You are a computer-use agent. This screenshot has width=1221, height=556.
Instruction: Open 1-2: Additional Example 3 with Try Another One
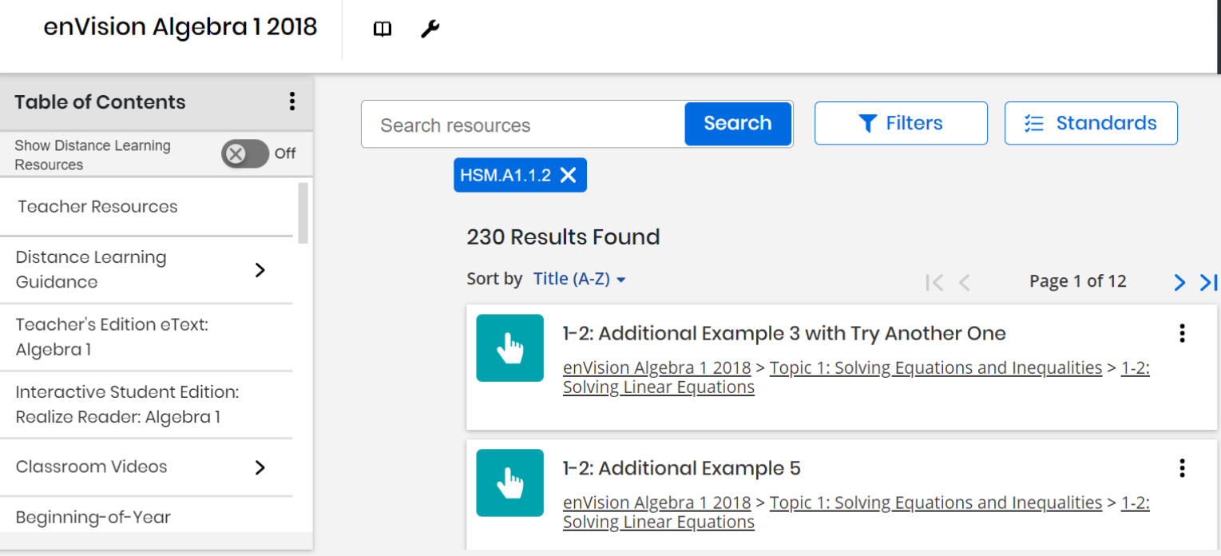[784, 334]
